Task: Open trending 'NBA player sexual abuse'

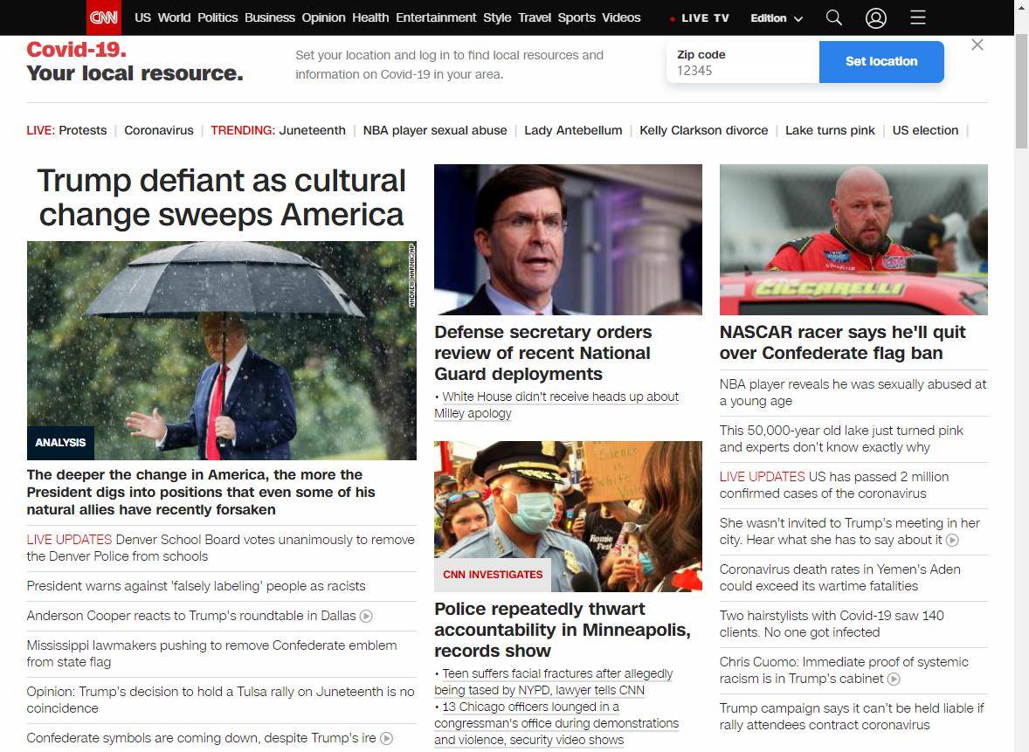Action: tap(435, 131)
